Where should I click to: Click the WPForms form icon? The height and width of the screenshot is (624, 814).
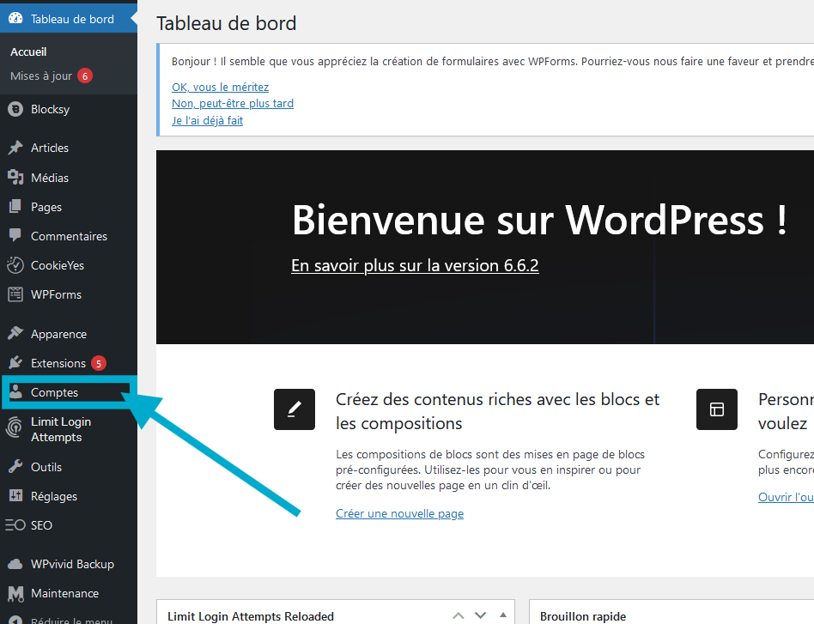15,294
